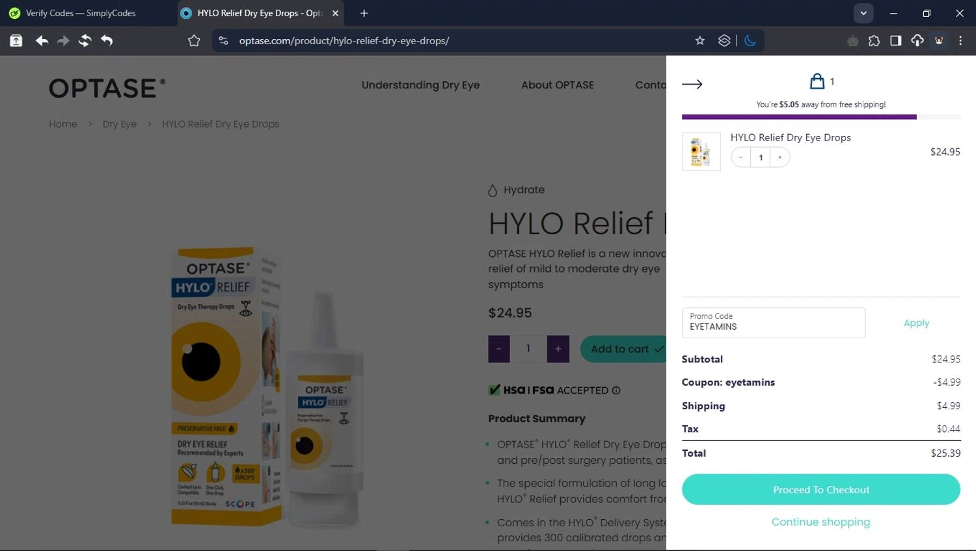Click the browser forward arrow
Screen dimensions: 976x551
pos(63,41)
